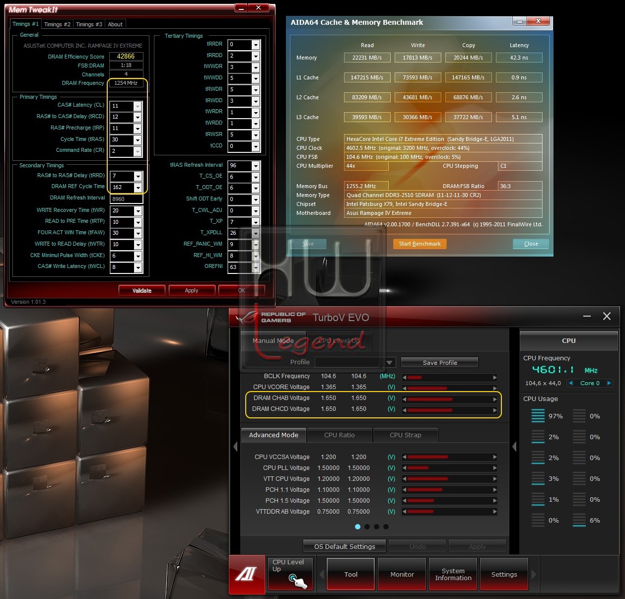Viewport: 625px width, 599px height.
Task: Increase VTT CPU Voltage with right arrow
Action: (x=495, y=479)
